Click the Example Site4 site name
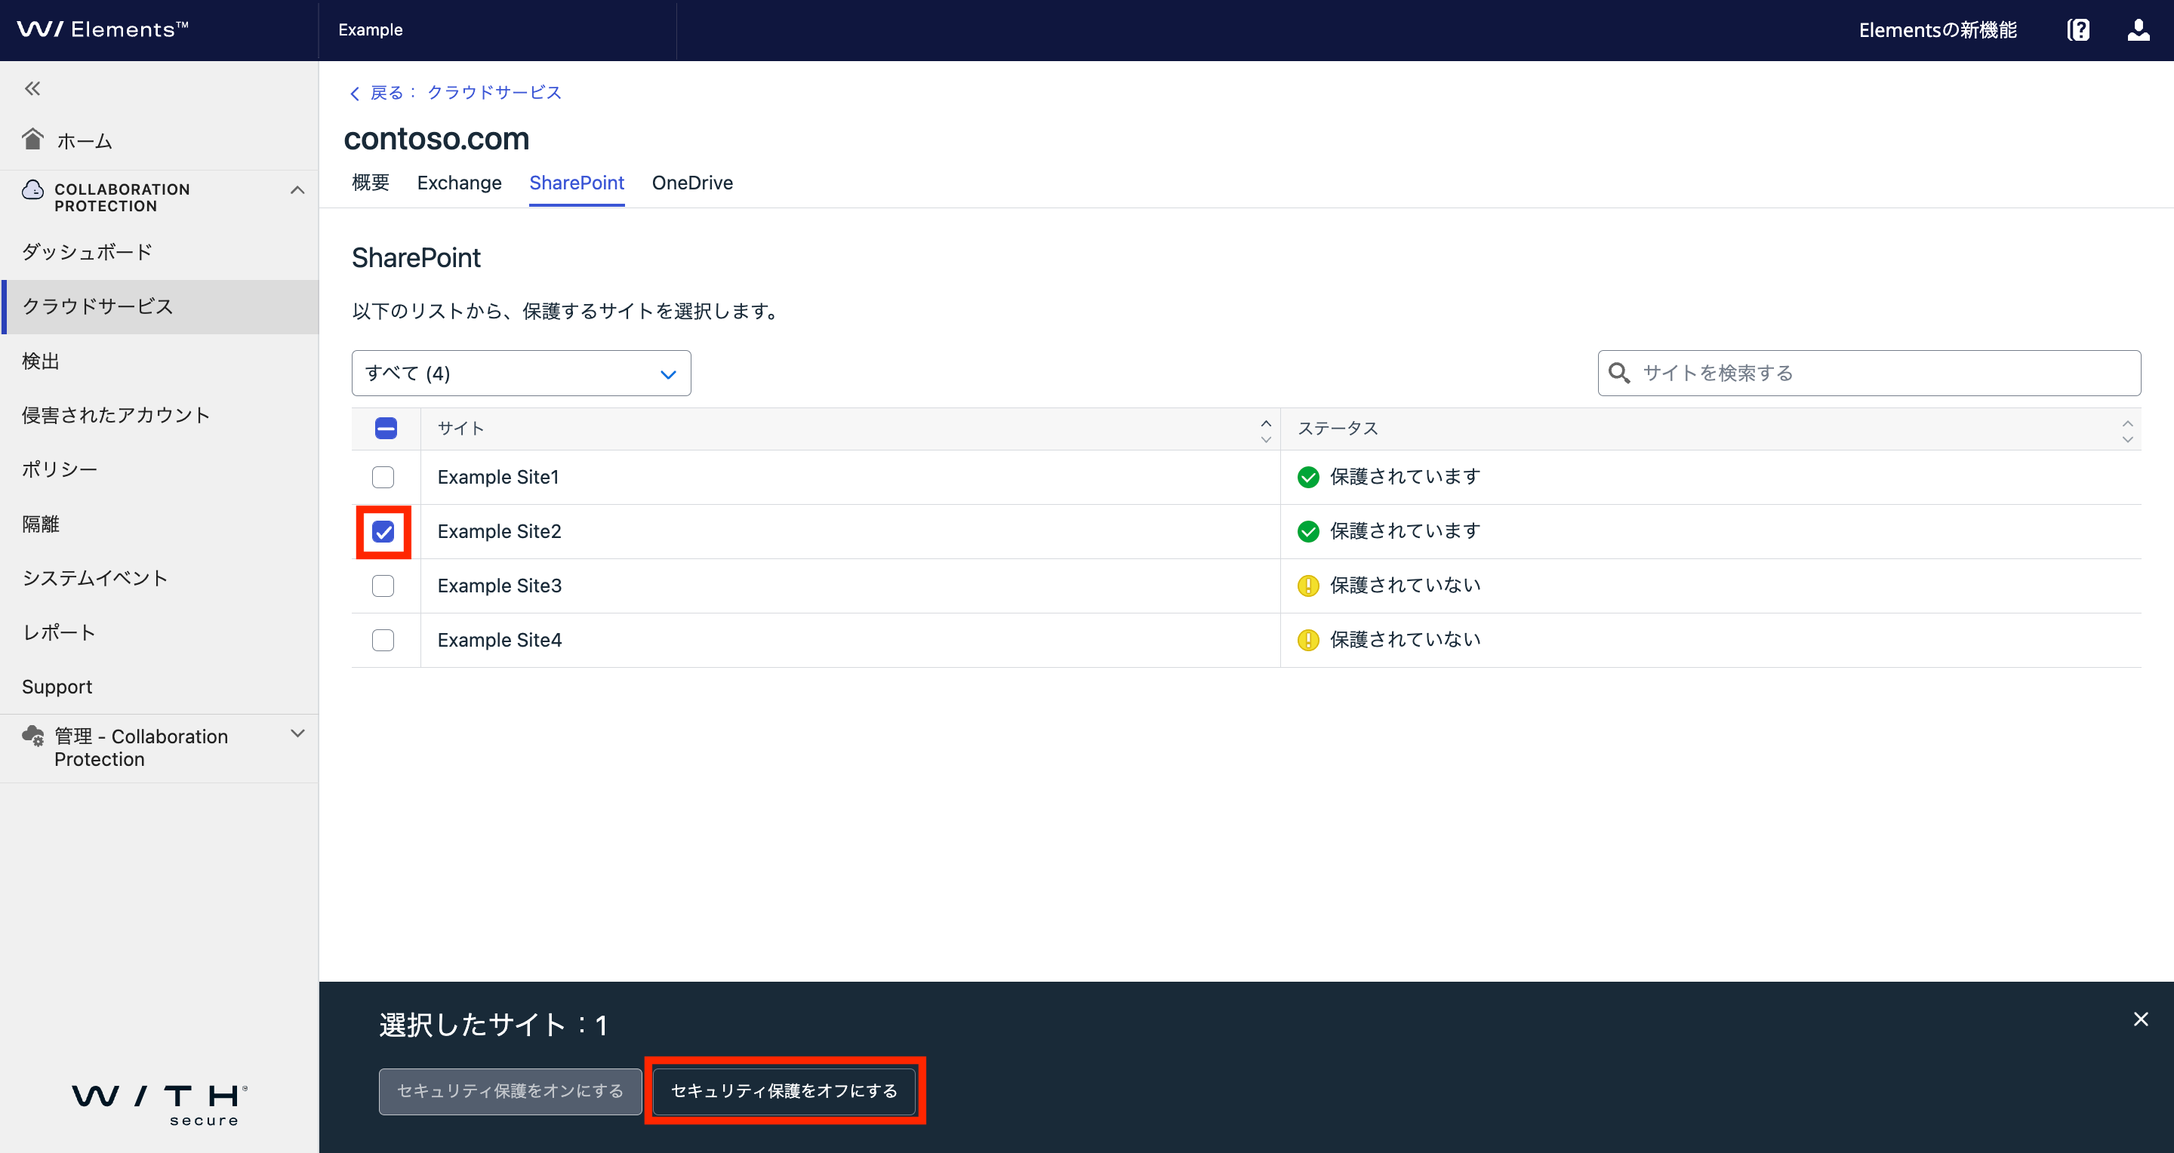 click(x=499, y=640)
